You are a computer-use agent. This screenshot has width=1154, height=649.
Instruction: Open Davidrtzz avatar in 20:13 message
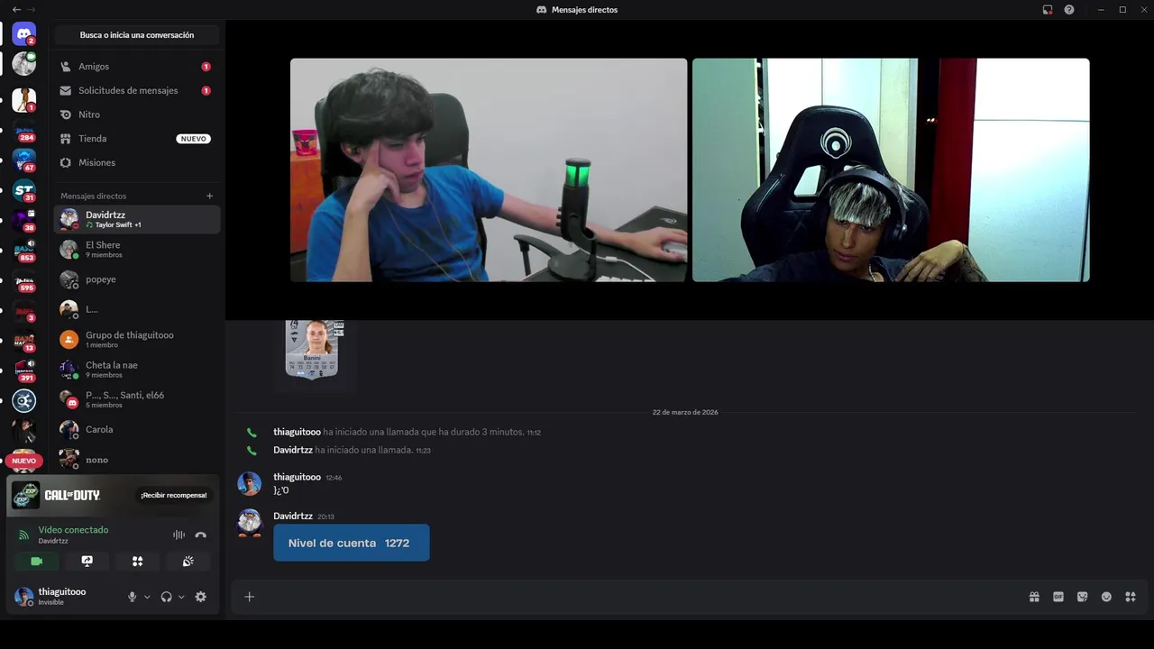click(250, 523)
